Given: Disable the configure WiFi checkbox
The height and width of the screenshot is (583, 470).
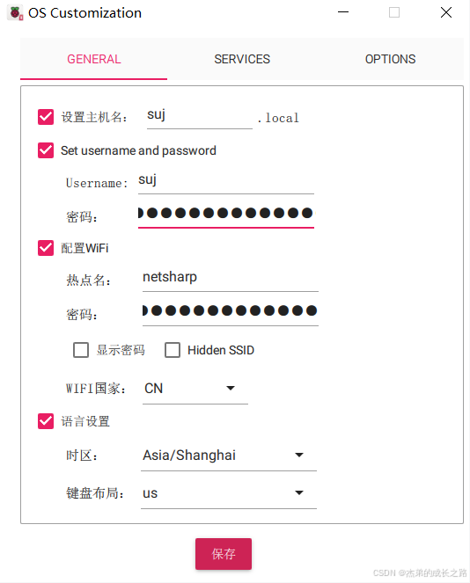Looking at the screenshot, I should coord(46,248).
